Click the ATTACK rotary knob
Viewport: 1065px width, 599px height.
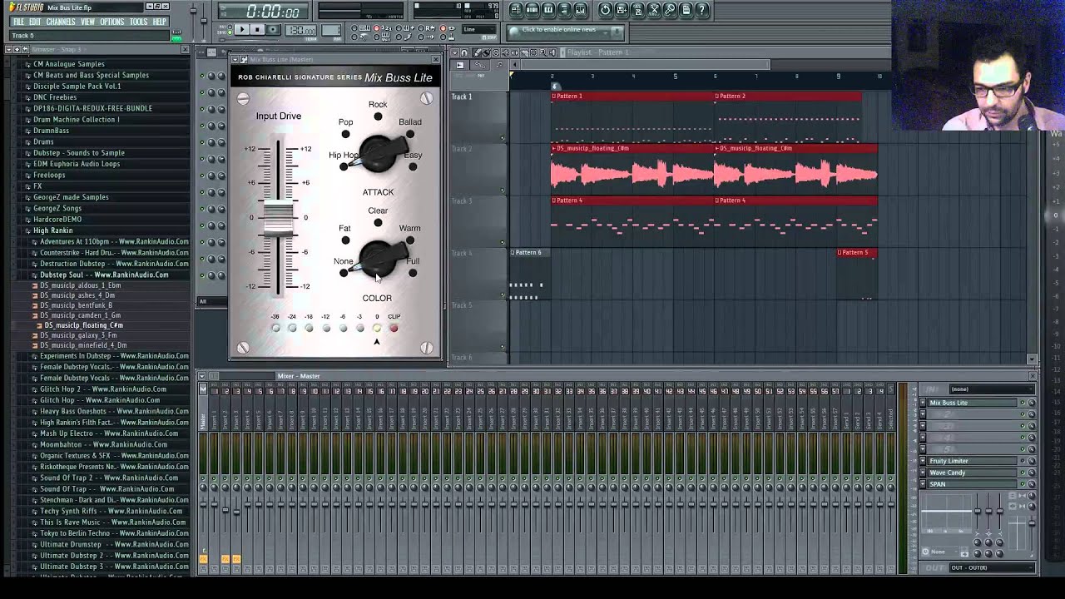pyautogui.click(x=379, y=154)
